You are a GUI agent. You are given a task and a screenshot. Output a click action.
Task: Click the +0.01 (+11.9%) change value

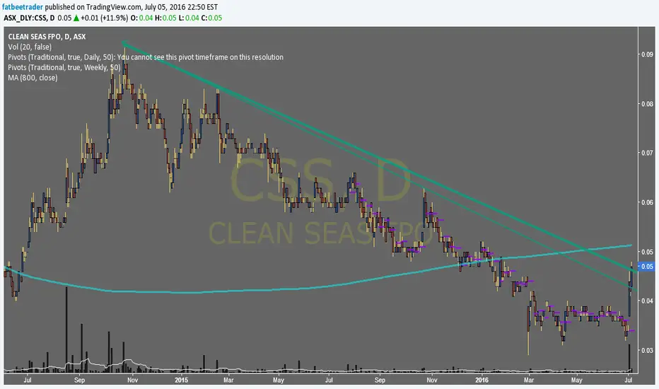(x=104, y=18)
